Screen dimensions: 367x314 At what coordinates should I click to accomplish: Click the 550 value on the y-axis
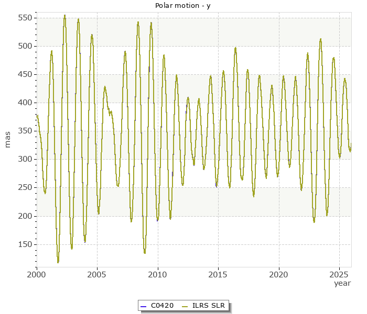(x=25, y=18)
